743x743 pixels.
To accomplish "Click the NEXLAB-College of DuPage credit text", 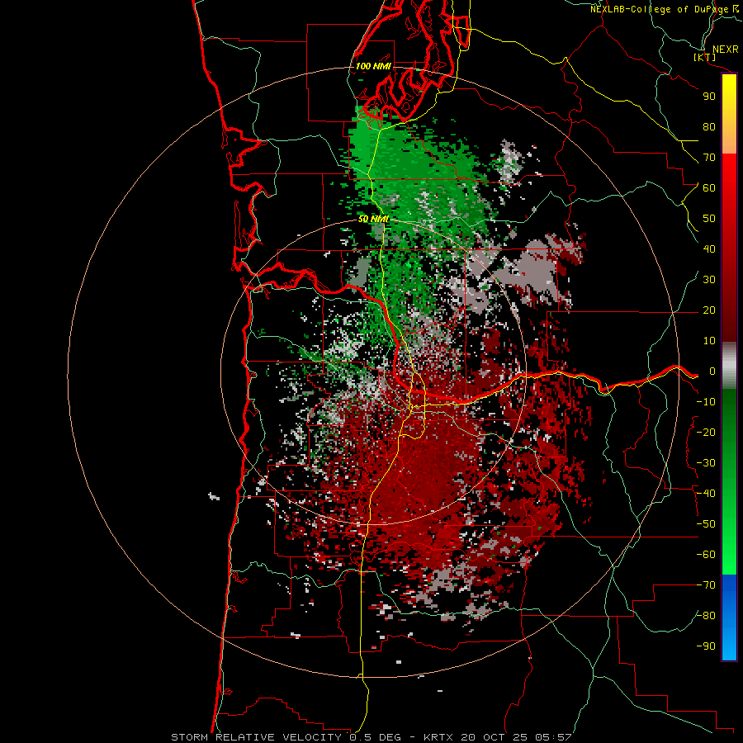I will [665, 9].
